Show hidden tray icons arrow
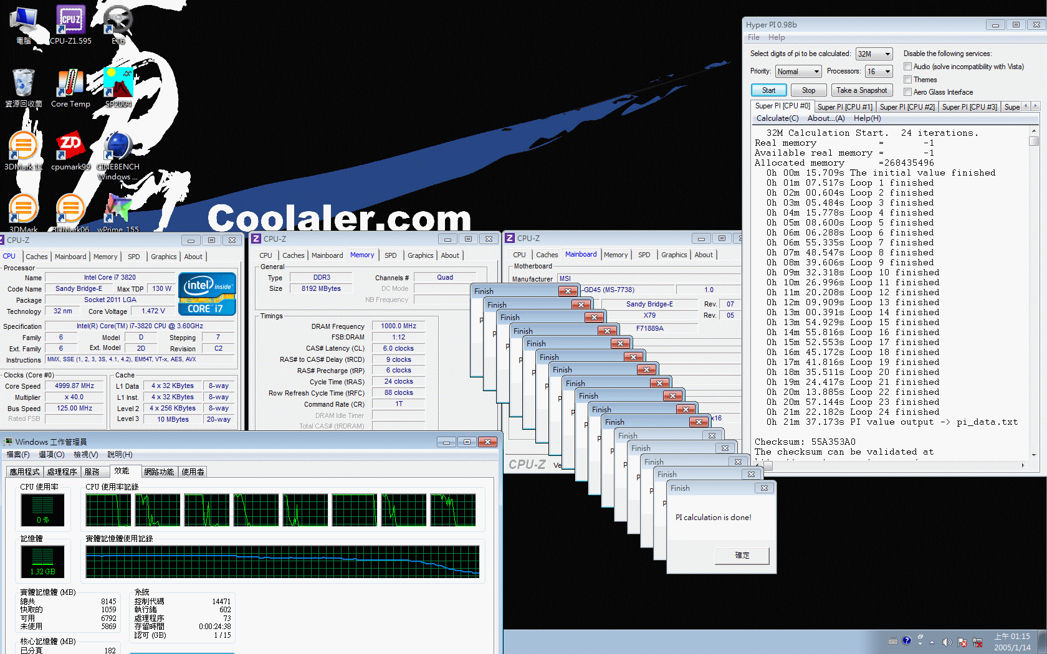1047x654 pixels. [932, 642]
